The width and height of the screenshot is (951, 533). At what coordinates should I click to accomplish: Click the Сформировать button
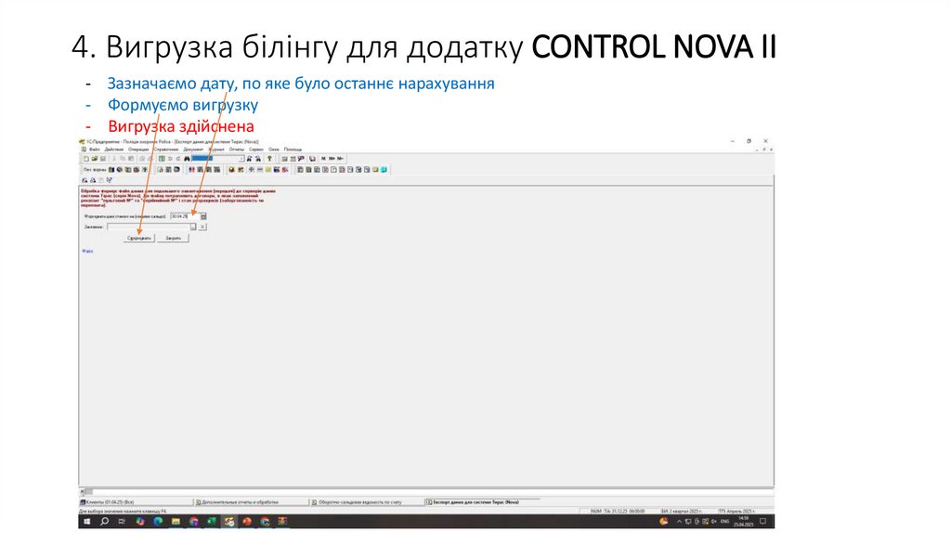coord(139,238)
